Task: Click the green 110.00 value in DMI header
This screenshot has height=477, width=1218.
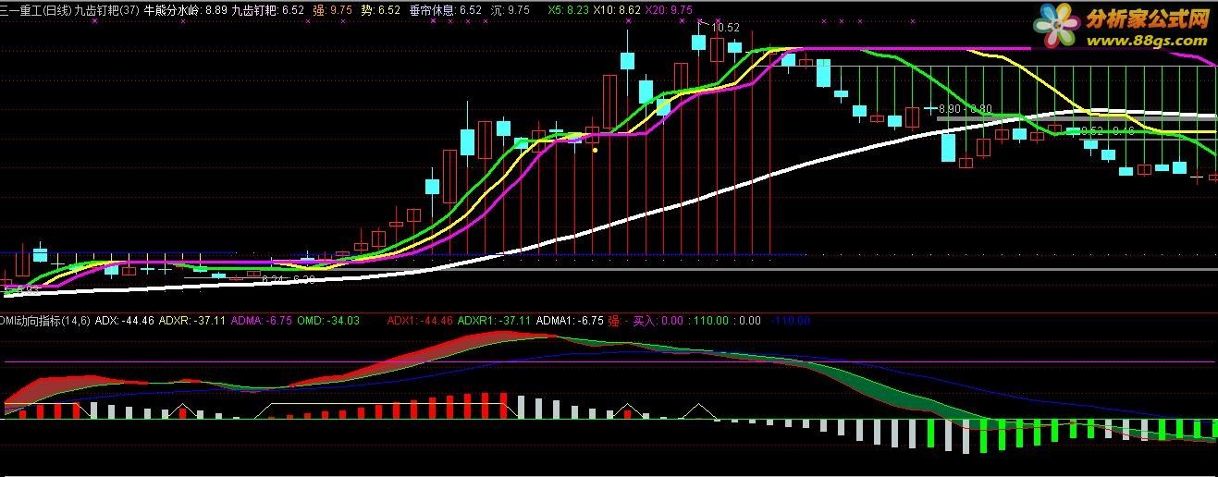Action: click(711, 321)
